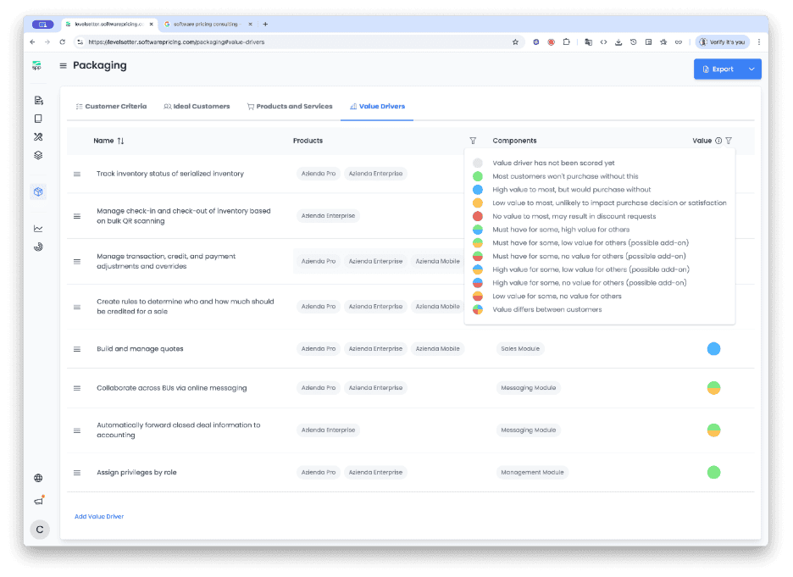Image resolution: width=793 pixels, height=577 pixels.
Task: Click the green-yellow value circle for Collaborate across BUs
Action: point(713,388)
